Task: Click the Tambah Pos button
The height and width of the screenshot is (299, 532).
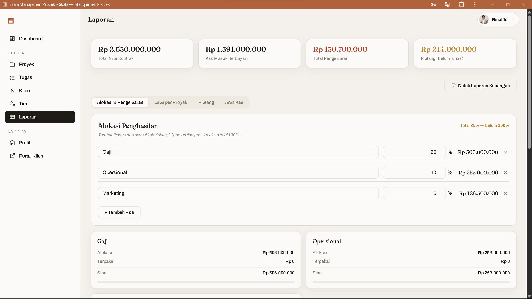Action: coord(119,212)
